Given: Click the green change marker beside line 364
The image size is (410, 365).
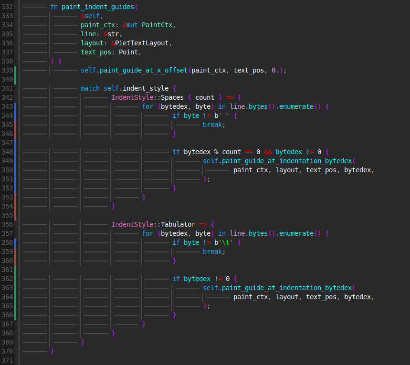Looking at the screenshot, I should [15, 292].
